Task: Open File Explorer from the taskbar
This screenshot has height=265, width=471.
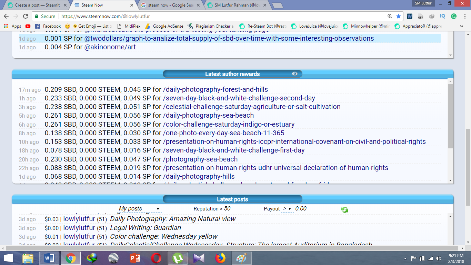Action: point(28,258)
